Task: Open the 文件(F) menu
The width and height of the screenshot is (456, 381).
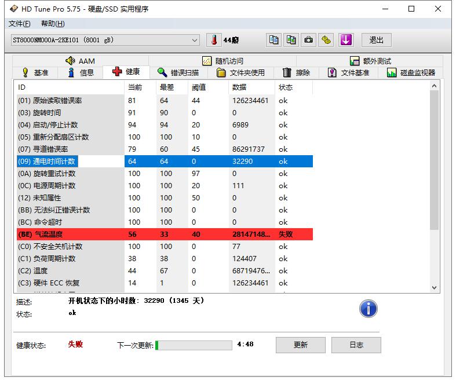Action: click(x=19, y=24)
